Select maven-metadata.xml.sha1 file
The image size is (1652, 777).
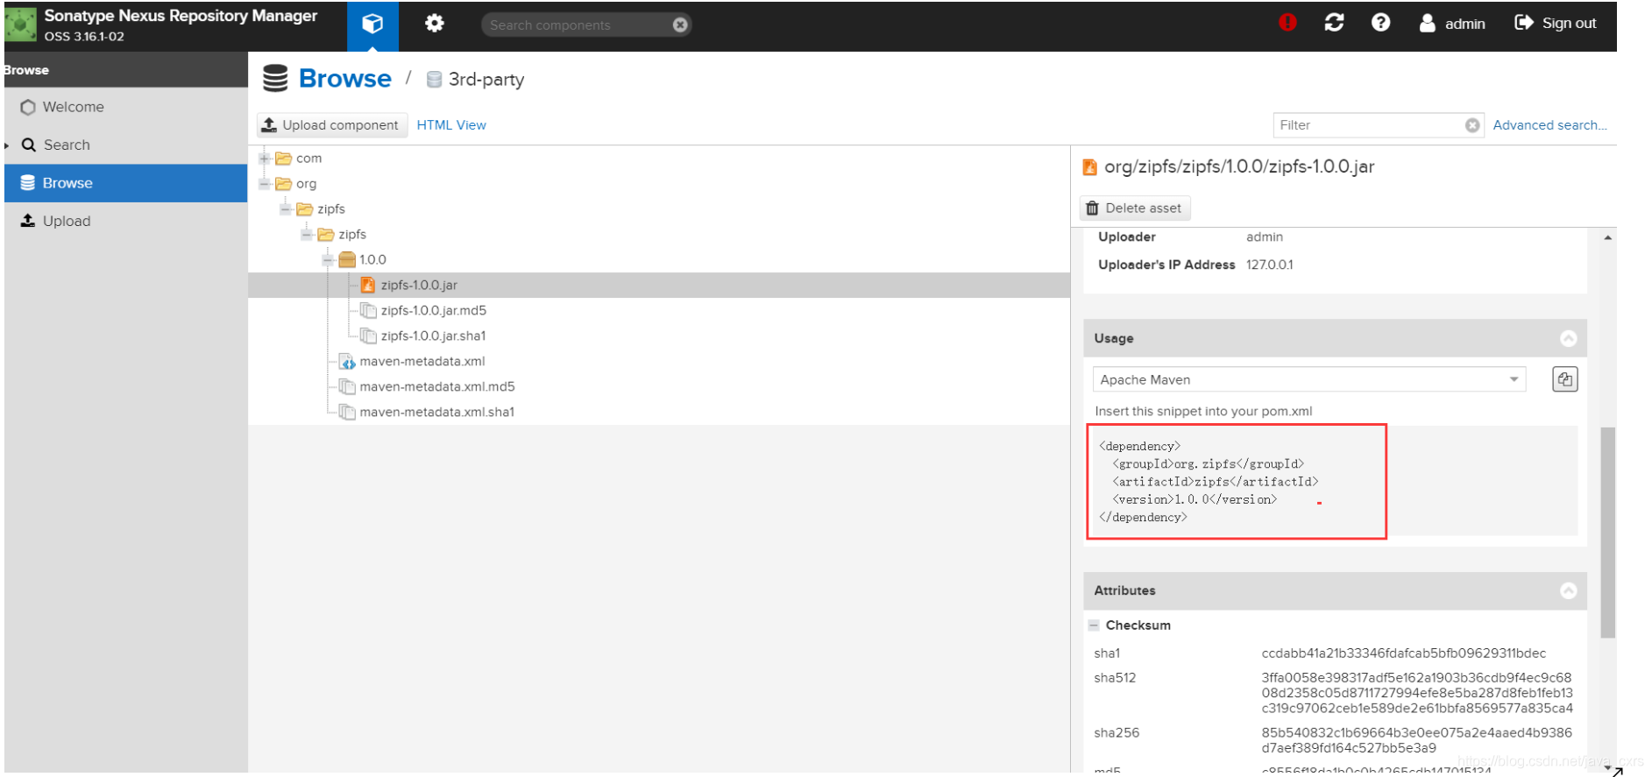[436, 413]
